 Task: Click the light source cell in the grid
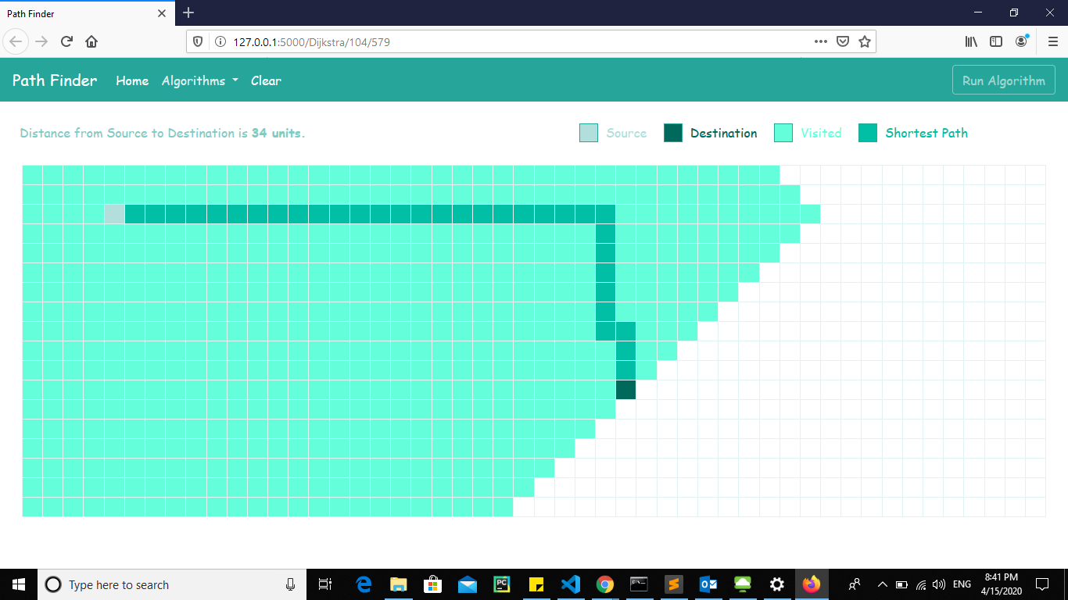coord(114,214)
